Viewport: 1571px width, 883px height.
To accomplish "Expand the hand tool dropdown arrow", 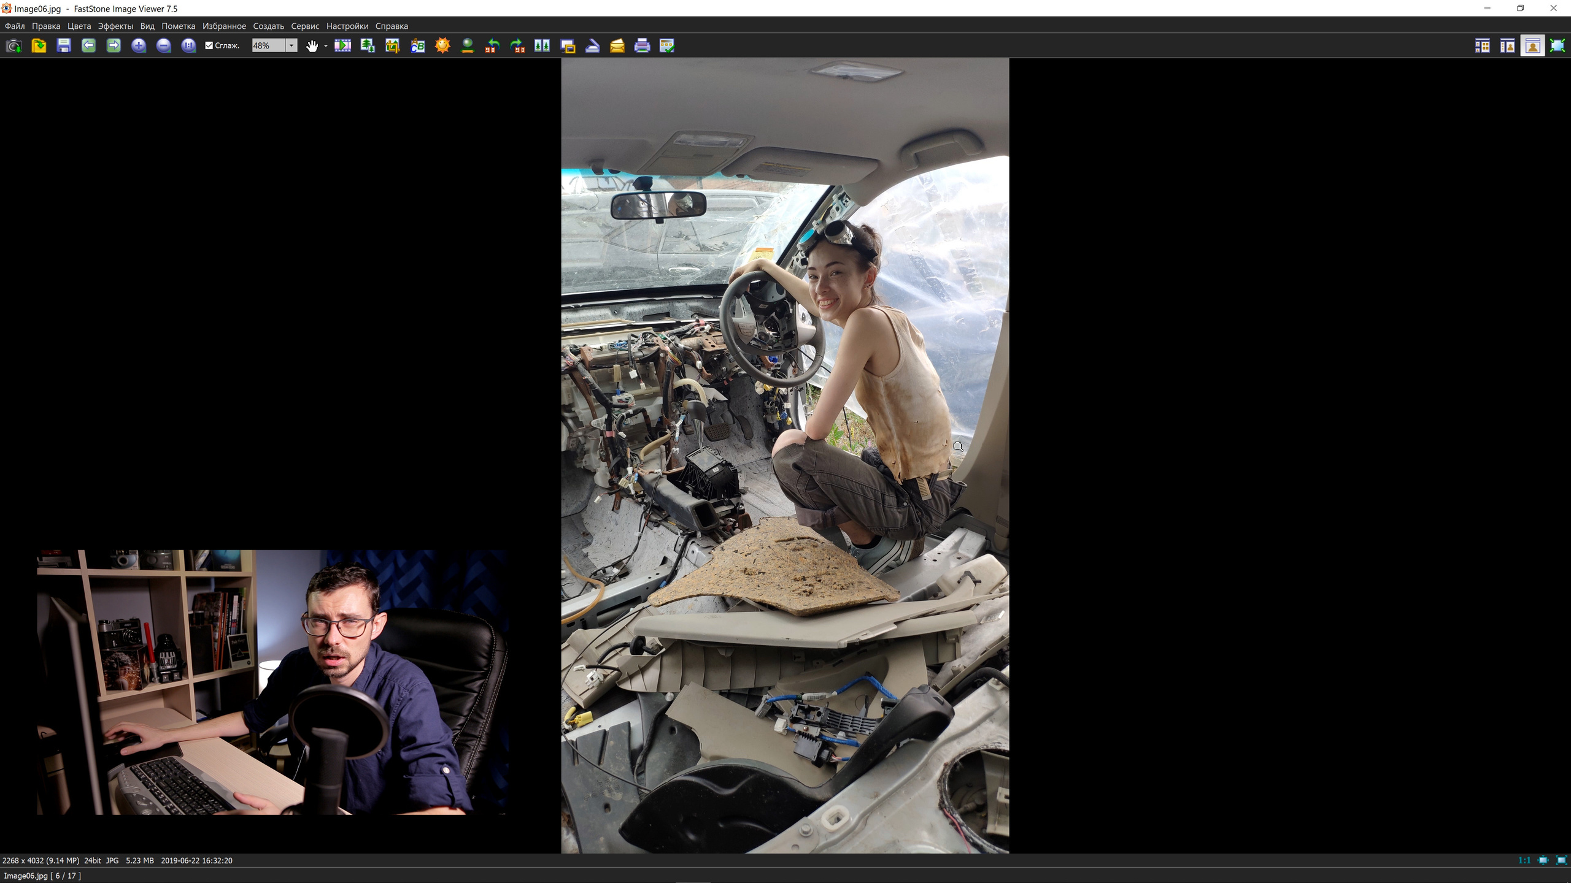I will tap(326, 46).
